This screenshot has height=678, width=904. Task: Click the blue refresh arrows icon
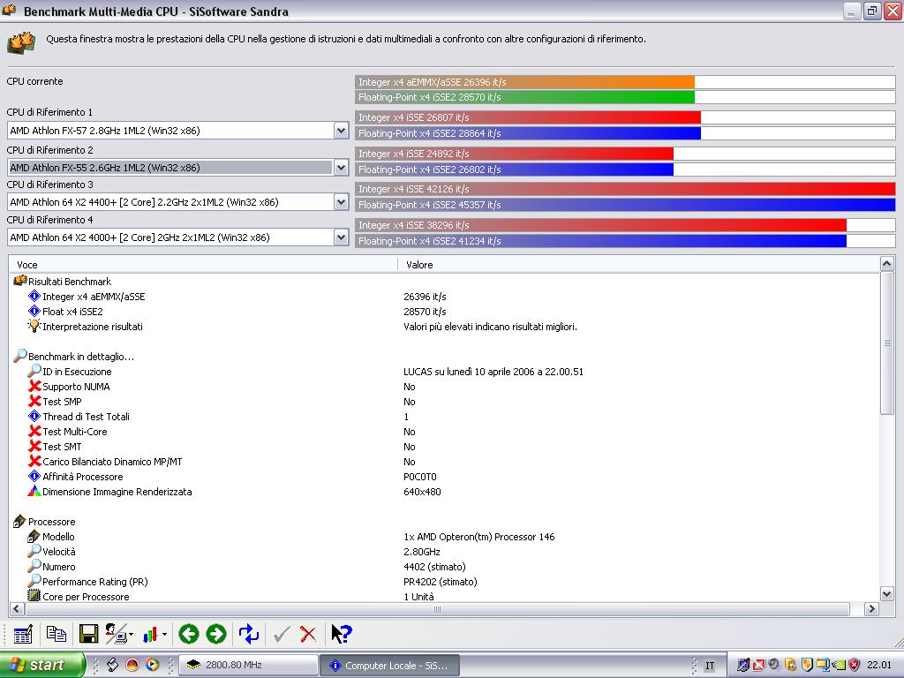pos(248,634)
